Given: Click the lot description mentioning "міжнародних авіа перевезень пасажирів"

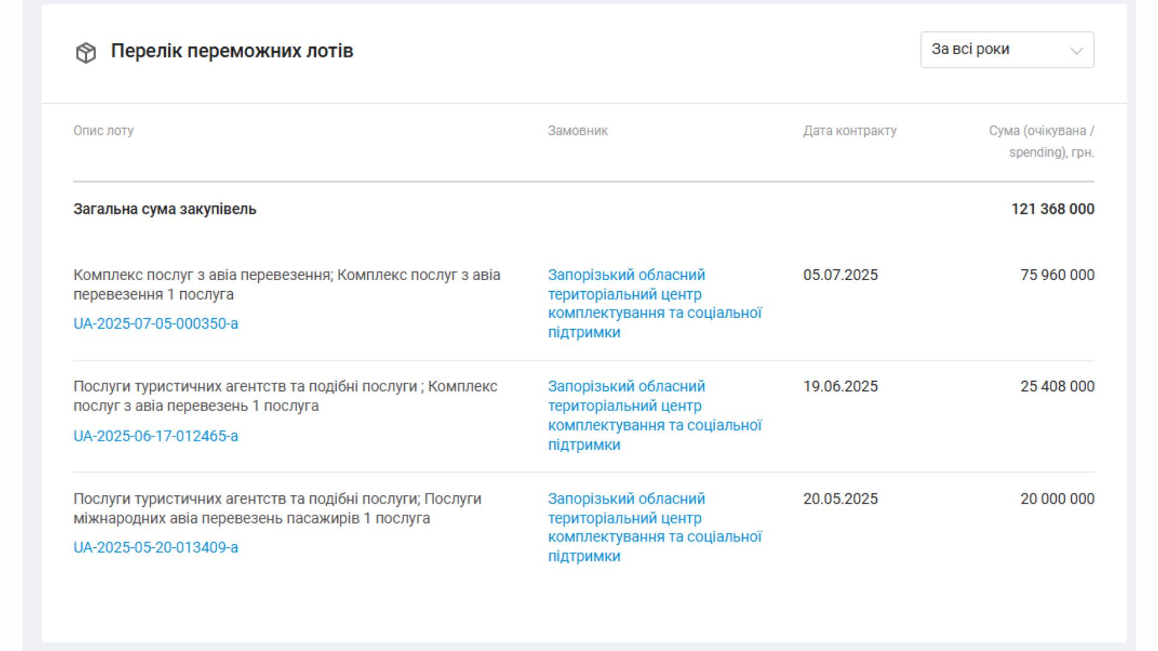Looking at the screenshot, I should pos(277,509).
